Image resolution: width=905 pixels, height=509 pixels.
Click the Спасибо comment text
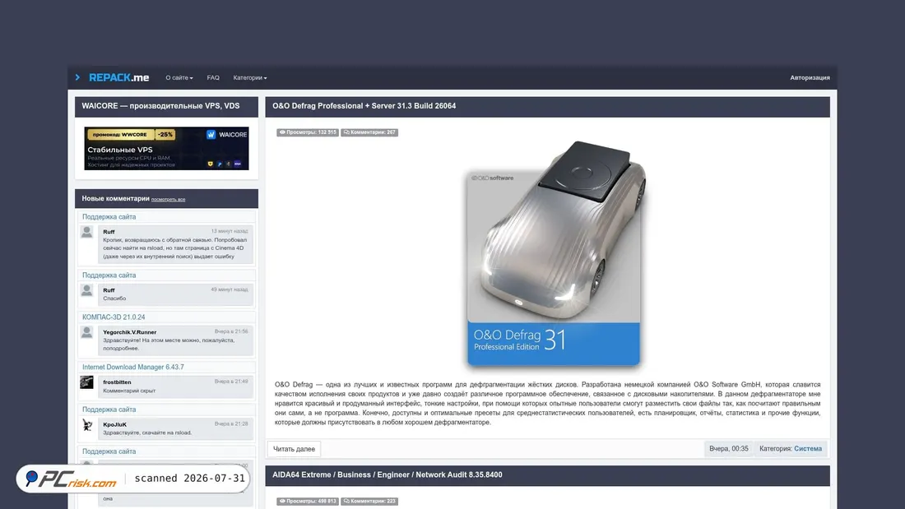click(114, 299)
